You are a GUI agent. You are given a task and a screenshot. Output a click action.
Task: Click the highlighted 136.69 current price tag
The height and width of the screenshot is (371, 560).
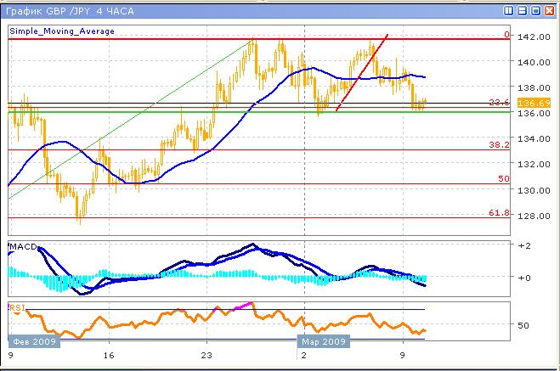(x=531, y=103)
